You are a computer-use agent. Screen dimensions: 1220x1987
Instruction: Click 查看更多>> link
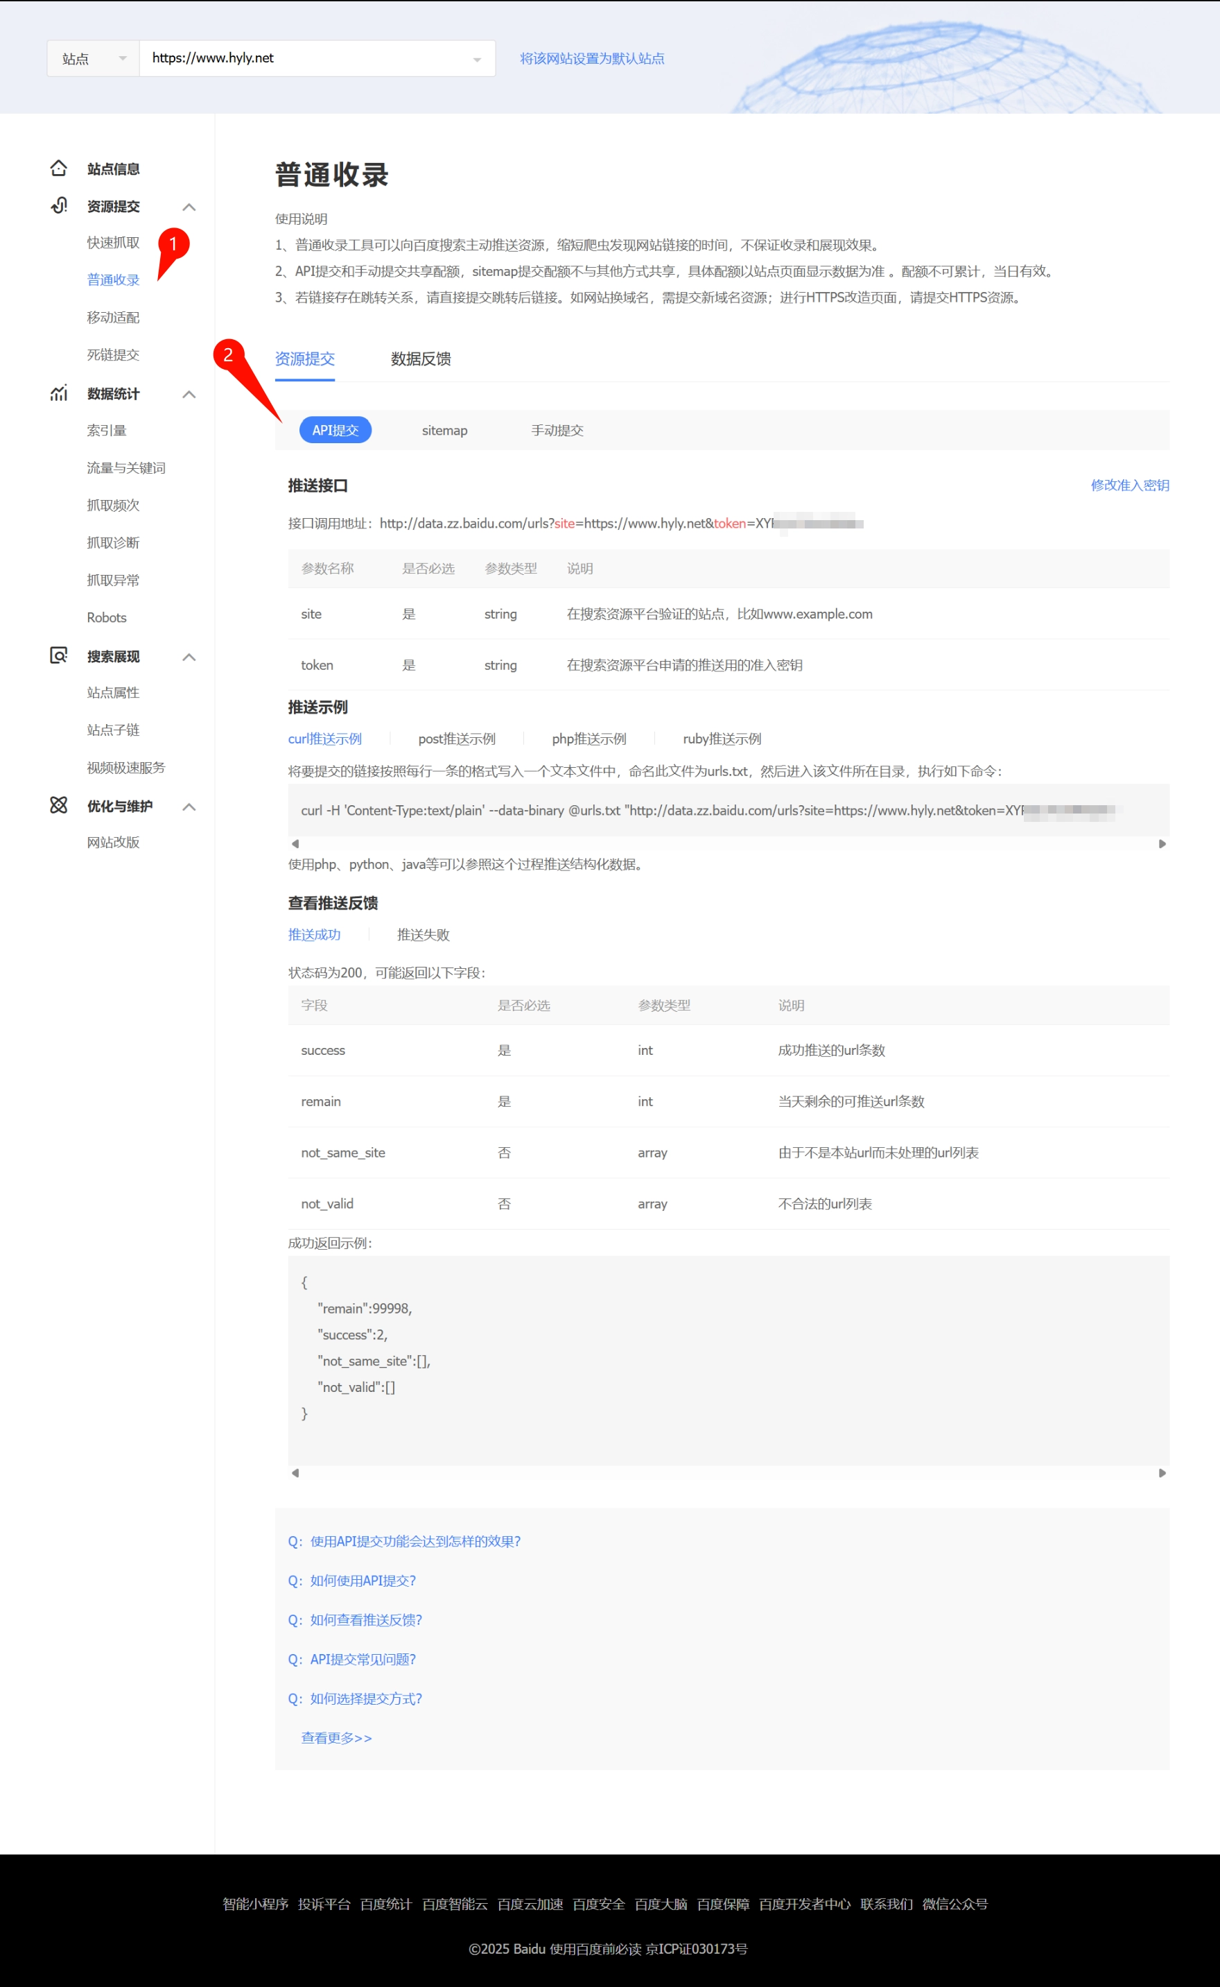click(x=336, y=1739)
